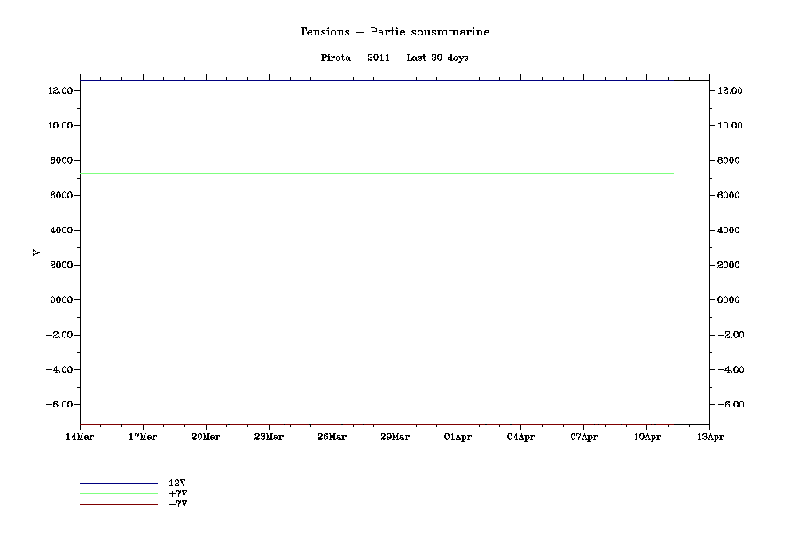Click the 13Apr date tick label
Viewport: 790px width, 558px height.
coord(709,437)
